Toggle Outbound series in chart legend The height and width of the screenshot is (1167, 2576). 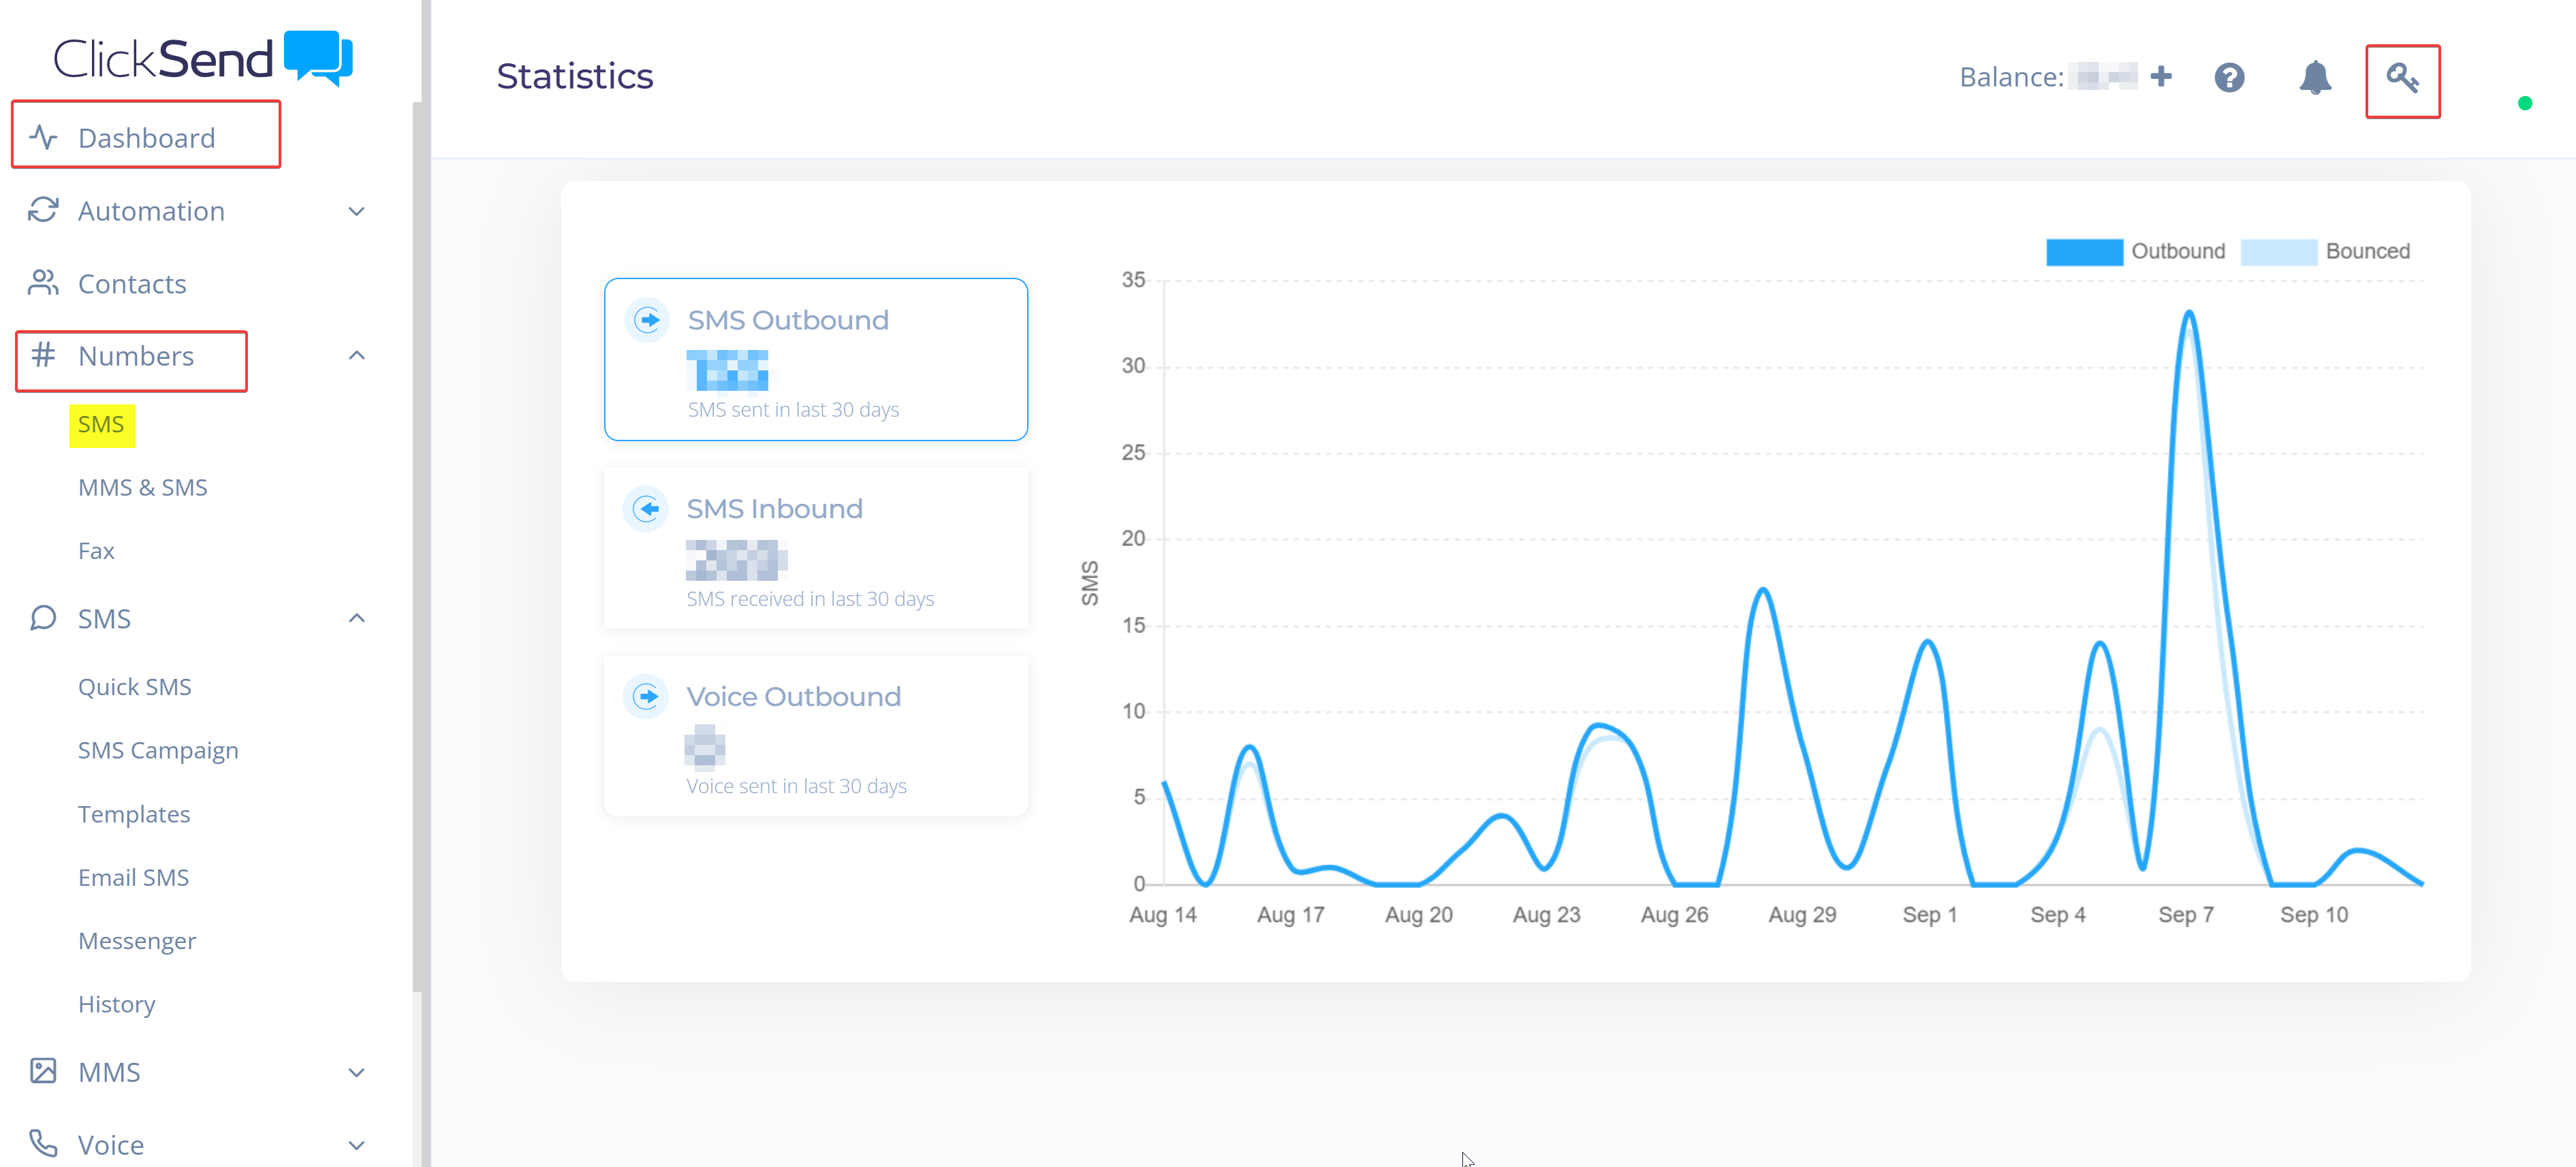click(2177, 251)
